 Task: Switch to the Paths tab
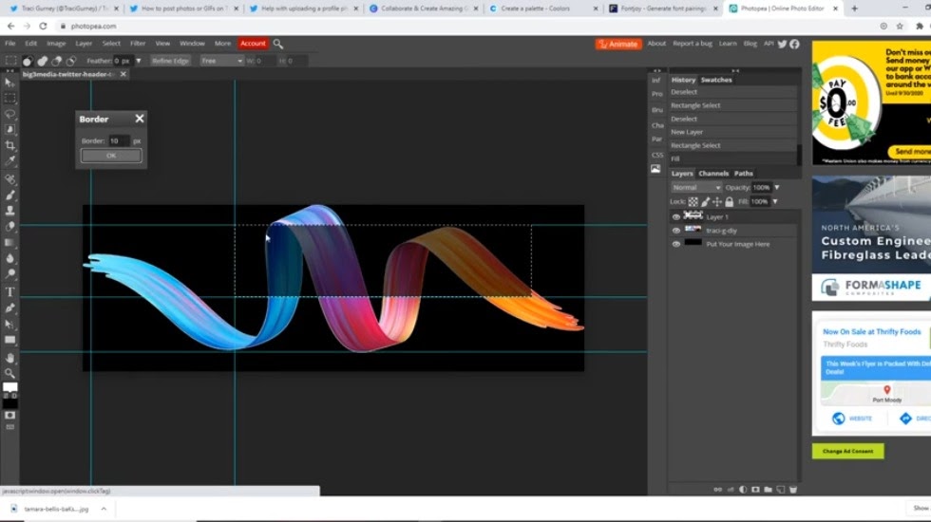tap(743, 174)
